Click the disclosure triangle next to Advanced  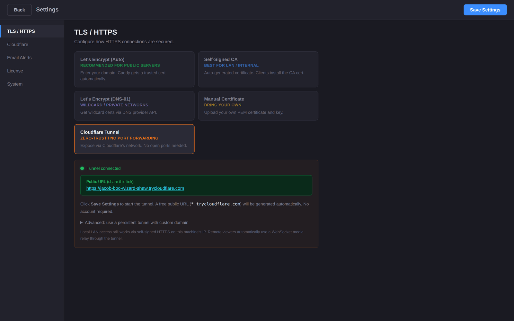click(x=81, y=222)
